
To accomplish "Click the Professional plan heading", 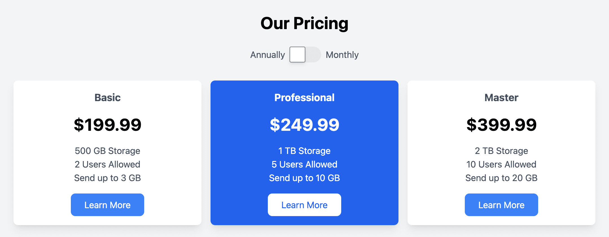I will [304, 97].
